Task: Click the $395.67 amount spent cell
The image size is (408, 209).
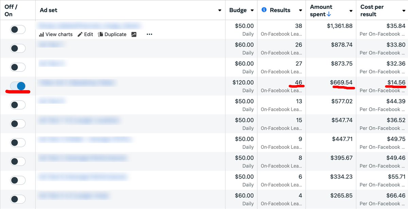Action: (x=342, y=158)
